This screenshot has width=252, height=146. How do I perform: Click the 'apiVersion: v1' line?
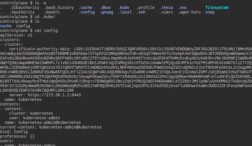(16, 35)
